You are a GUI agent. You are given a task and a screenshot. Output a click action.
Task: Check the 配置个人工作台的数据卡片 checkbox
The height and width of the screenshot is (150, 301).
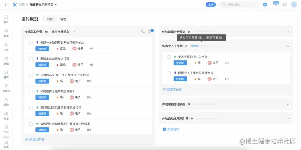click(x=169, y=73)
